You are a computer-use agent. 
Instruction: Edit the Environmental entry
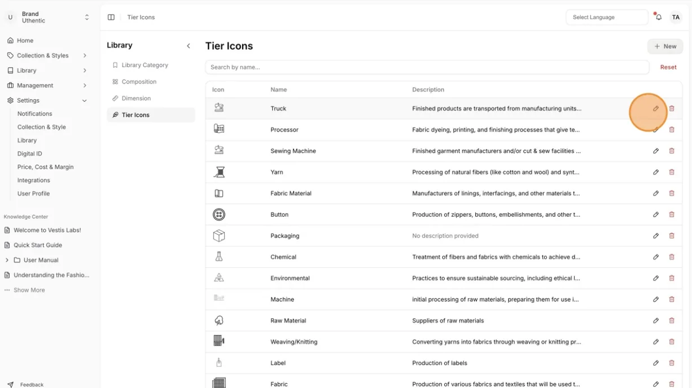click(x=656, y=278)
